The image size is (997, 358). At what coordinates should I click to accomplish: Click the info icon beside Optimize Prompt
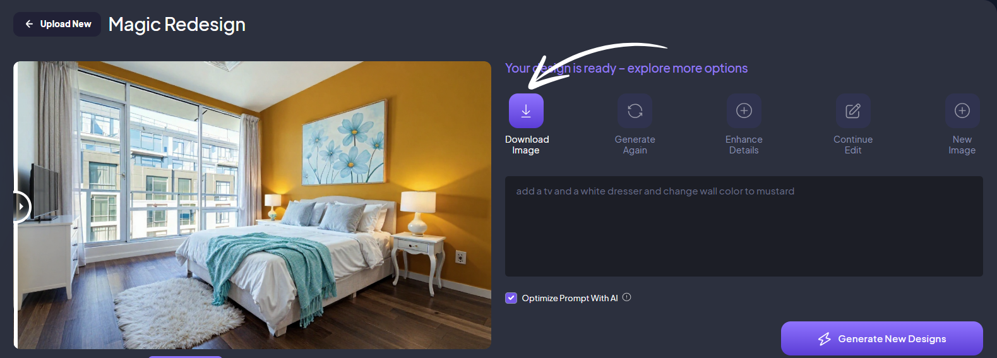click(x=627, y=297)
